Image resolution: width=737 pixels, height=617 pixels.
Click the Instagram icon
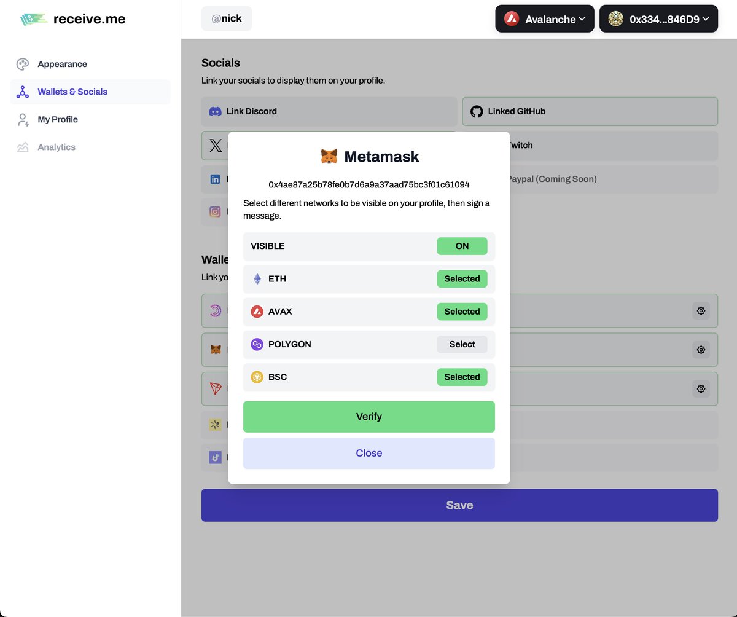(x=215, y=211)
